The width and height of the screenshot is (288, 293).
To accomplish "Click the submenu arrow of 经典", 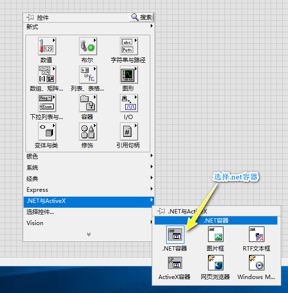I will click(152, 177).
